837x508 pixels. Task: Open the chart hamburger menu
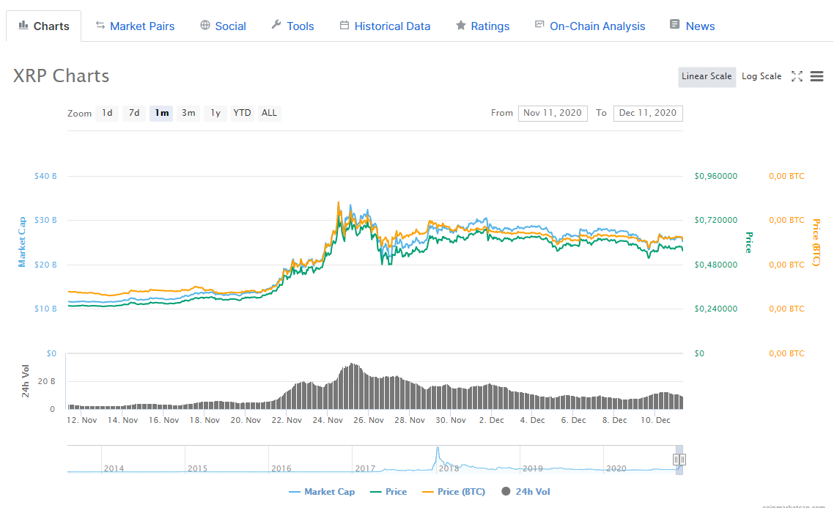(x=817, y=76)
